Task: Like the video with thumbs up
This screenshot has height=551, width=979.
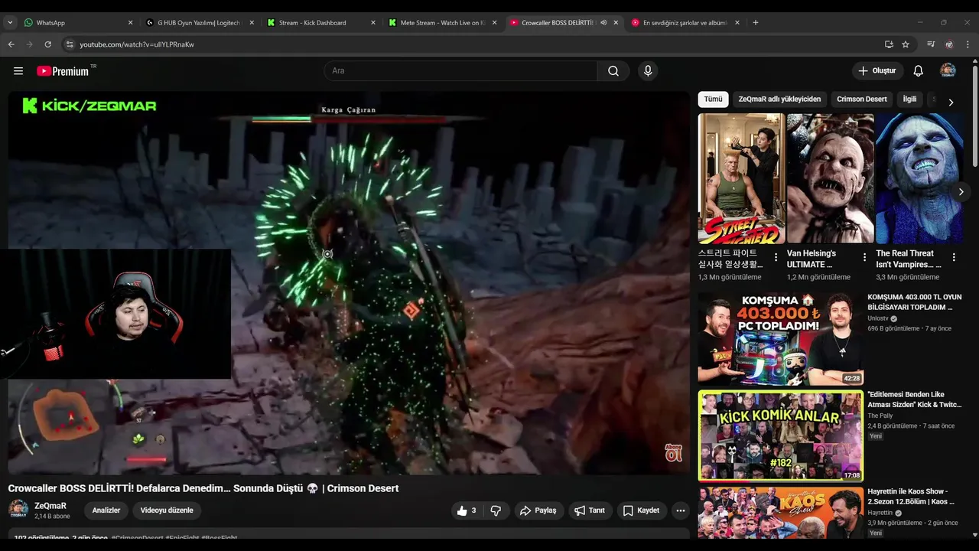Action: [466, 510]
